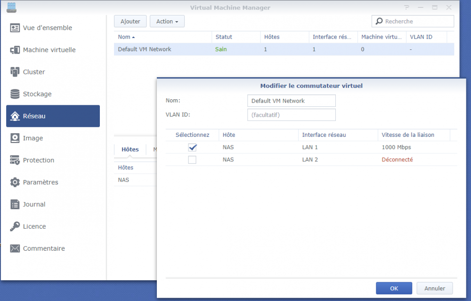Open the Stockage section
471x301 pixels.
(37, 94)
